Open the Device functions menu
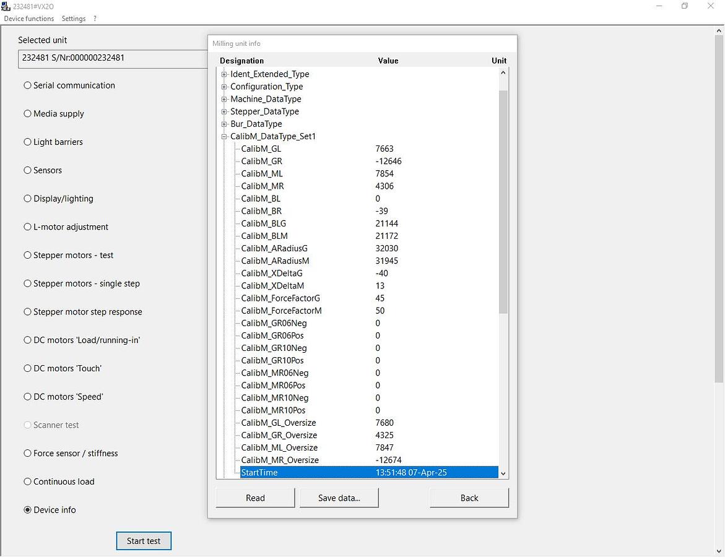725x557 pixels. click(29, 19)
